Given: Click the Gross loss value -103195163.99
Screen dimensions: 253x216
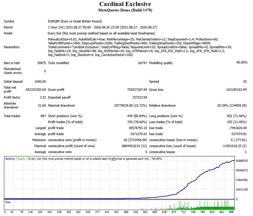Looking at the screenshot, I should 236,90.
